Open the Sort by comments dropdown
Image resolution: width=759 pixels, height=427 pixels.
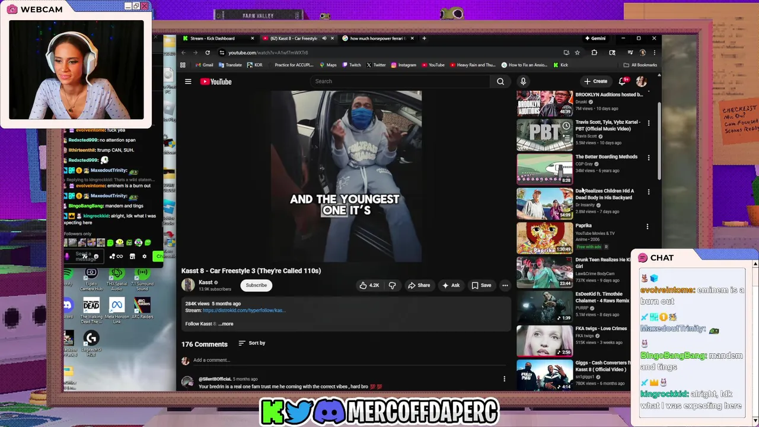coord(251,343)
